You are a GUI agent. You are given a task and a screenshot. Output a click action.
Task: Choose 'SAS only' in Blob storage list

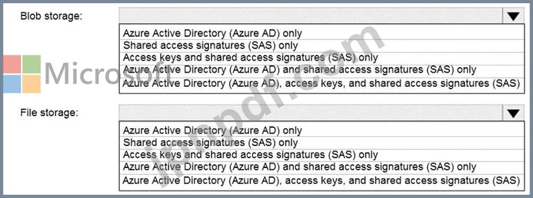coord(322,46)
